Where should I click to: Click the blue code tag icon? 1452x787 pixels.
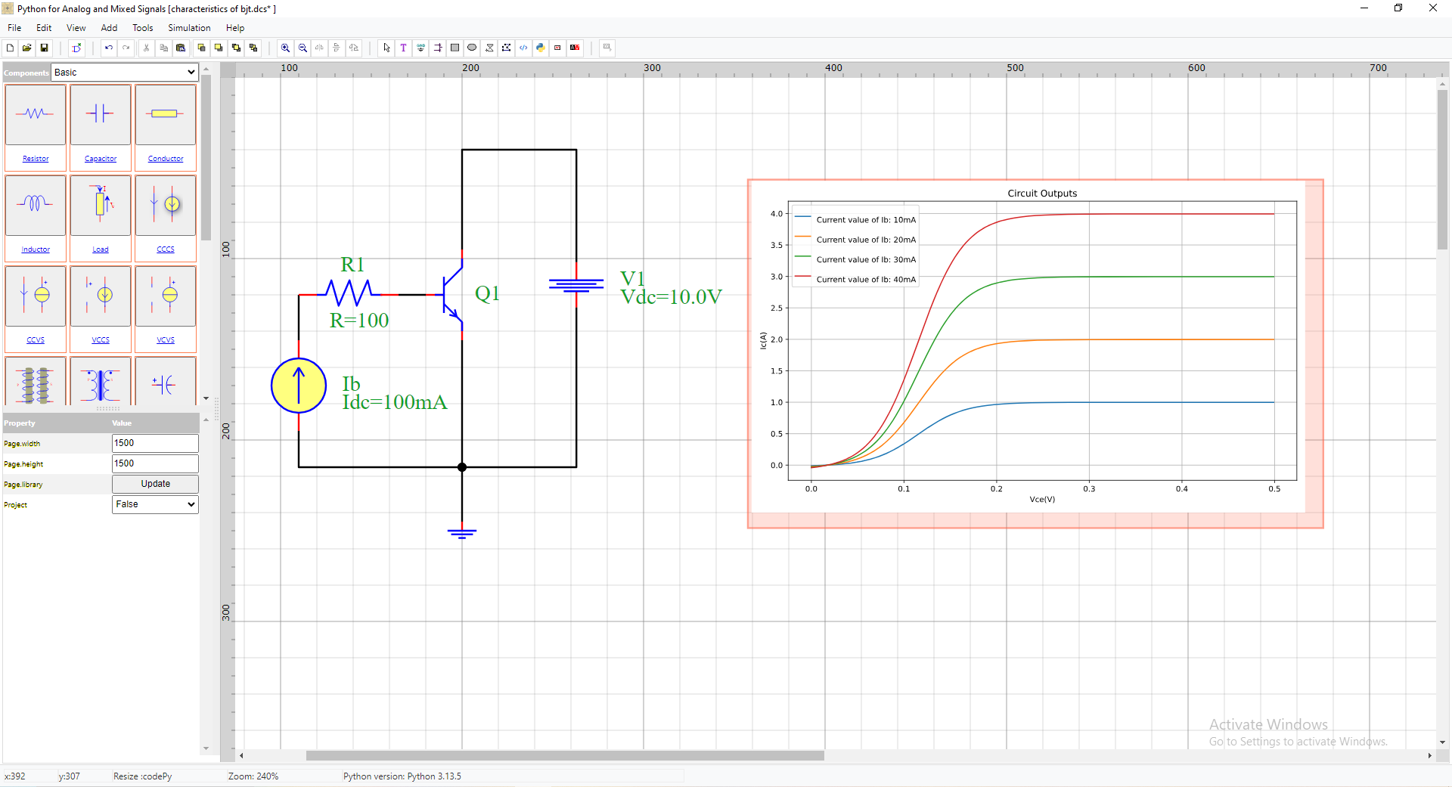click(x=523, y=48)
